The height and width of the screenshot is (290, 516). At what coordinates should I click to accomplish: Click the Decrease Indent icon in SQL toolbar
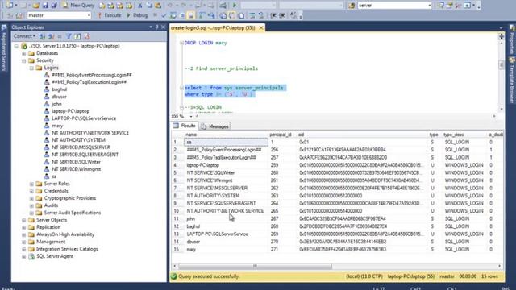tap(273, 15)
